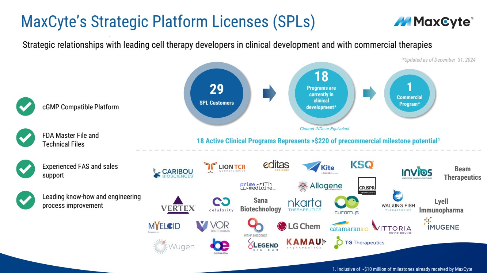
Task: Click the CRISPR Therapeutics black logo
Action: 367,186
